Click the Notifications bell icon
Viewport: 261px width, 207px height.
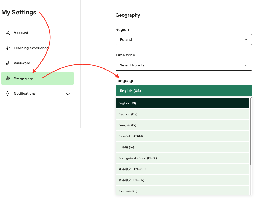tap(8, 94)
